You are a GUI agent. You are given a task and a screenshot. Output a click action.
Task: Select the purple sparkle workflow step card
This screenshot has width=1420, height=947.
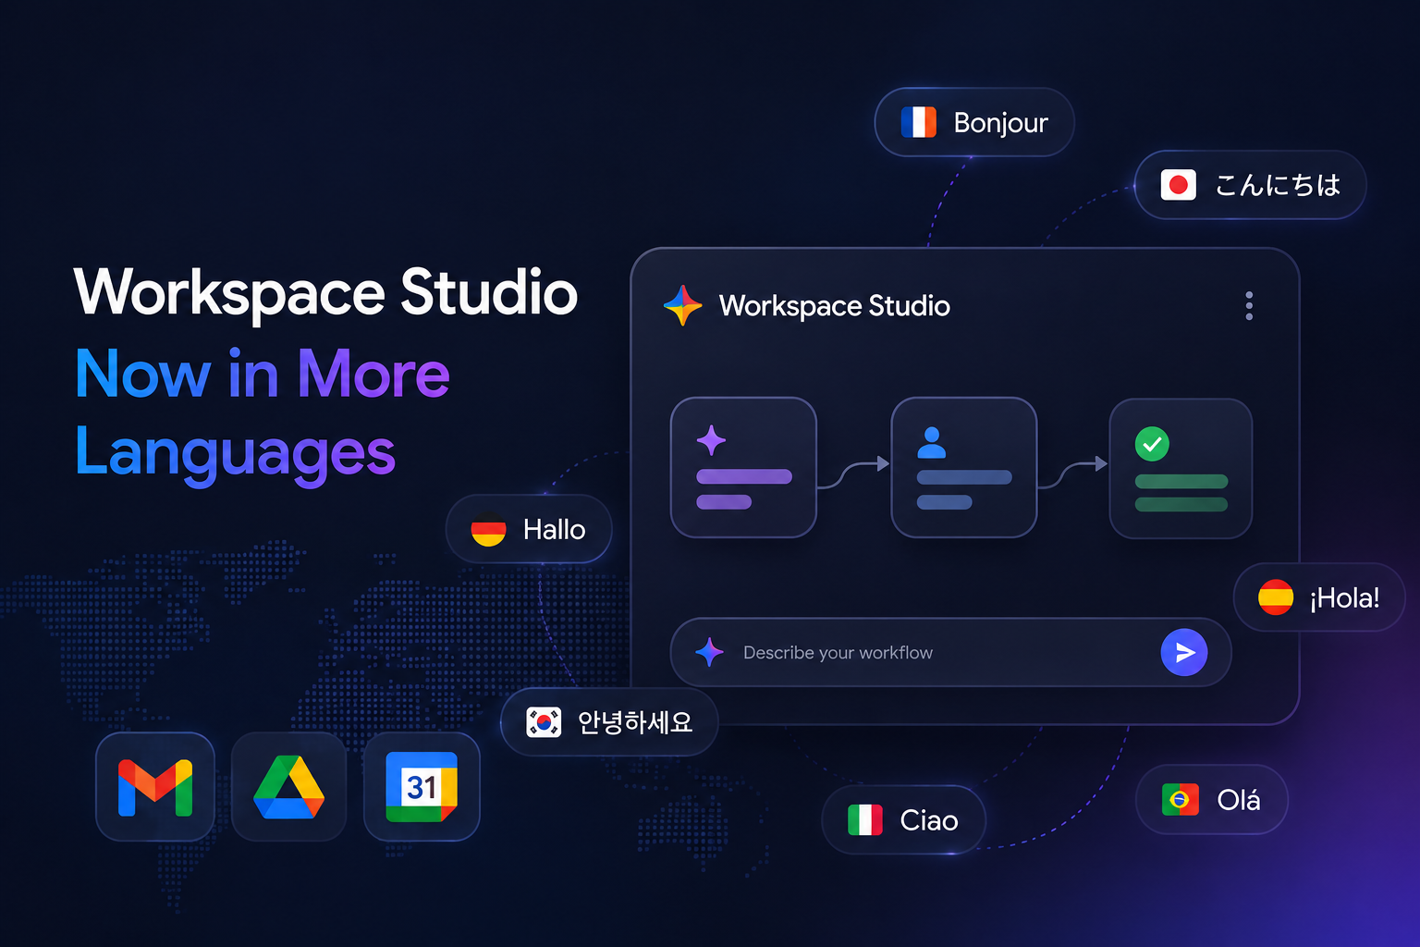(743, 468)
